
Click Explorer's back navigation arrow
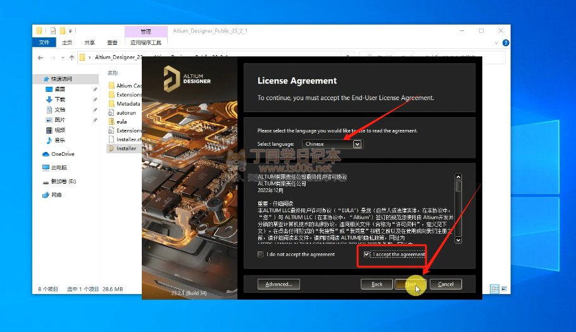(x=41, y=58)
